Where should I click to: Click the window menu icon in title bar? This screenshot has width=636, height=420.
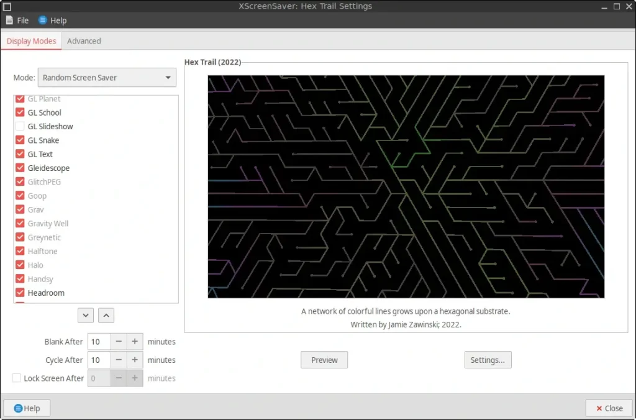[7, 6]
